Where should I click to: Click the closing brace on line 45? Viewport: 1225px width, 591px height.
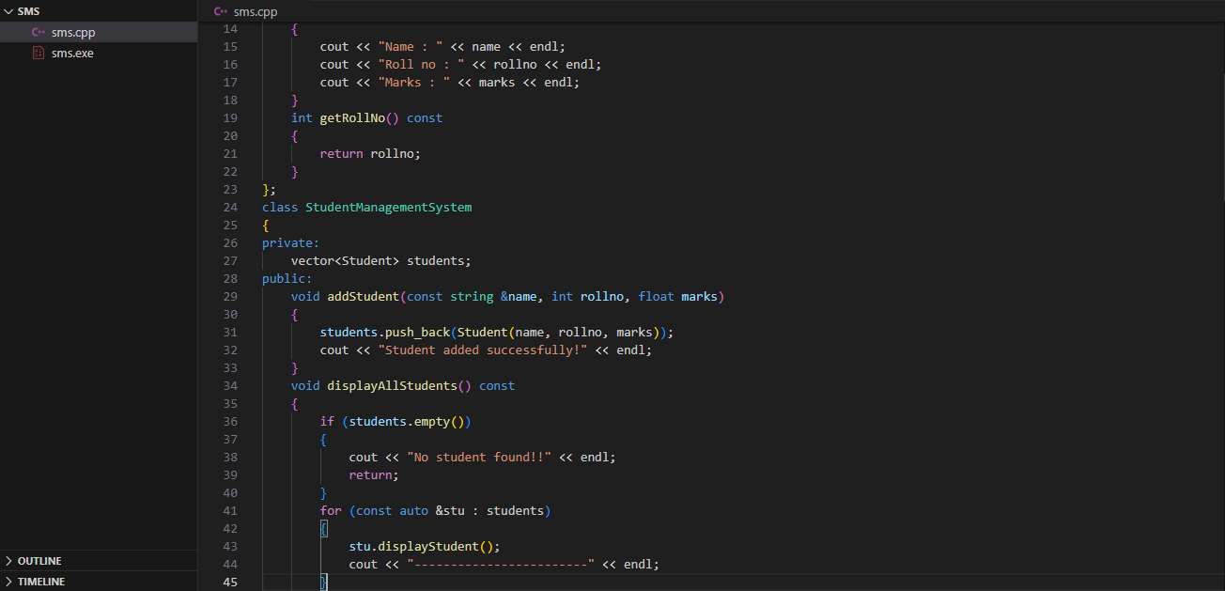tap(324, 582)
